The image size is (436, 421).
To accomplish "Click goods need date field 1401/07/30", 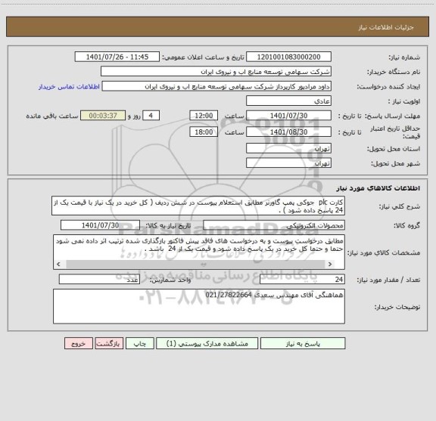I will pyautogui.click(x=100, y=225).
